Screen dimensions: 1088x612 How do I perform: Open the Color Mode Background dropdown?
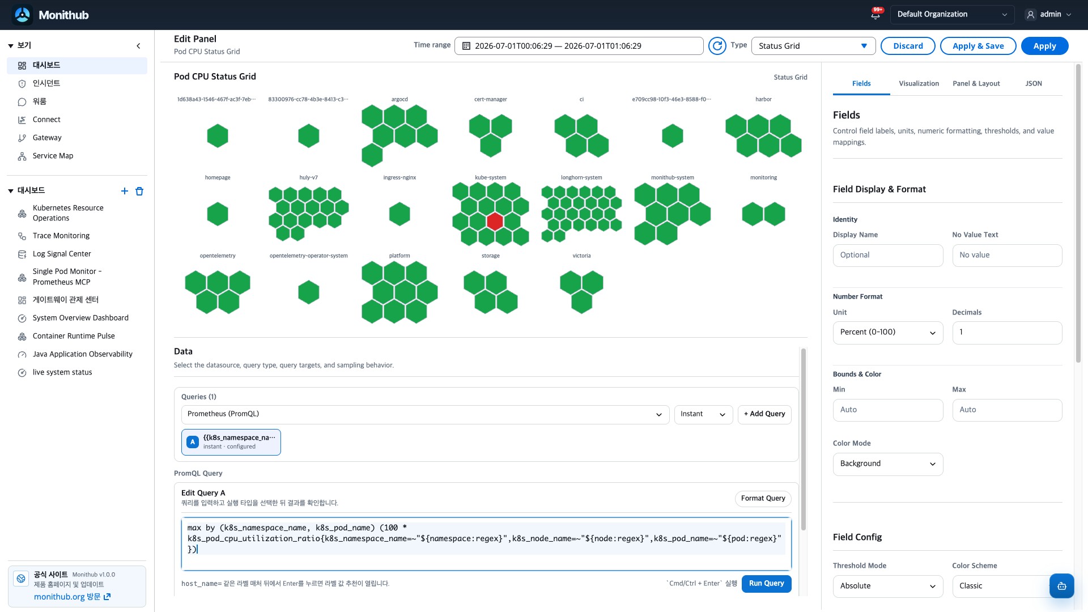pyautogui.click(x=887, y=464)
